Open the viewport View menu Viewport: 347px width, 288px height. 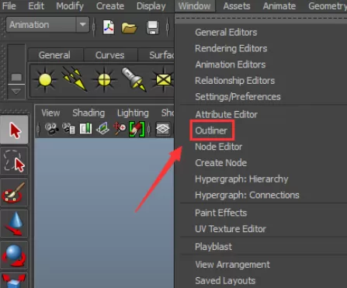click(50, 113)
